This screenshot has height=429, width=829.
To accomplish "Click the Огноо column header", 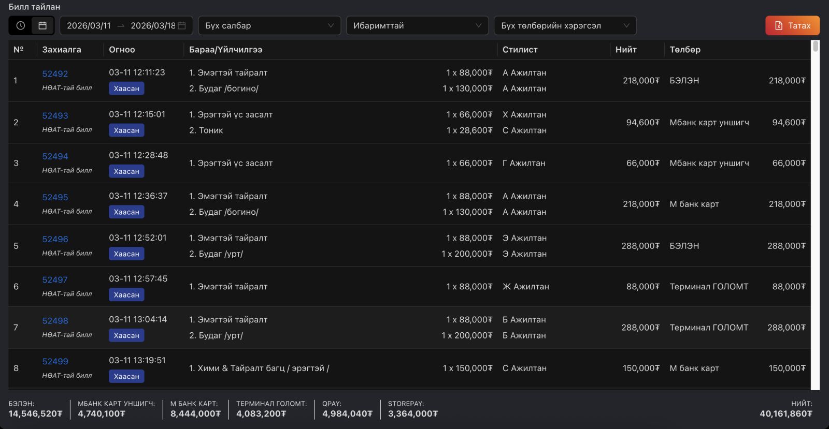I will (x=122, y=50).
